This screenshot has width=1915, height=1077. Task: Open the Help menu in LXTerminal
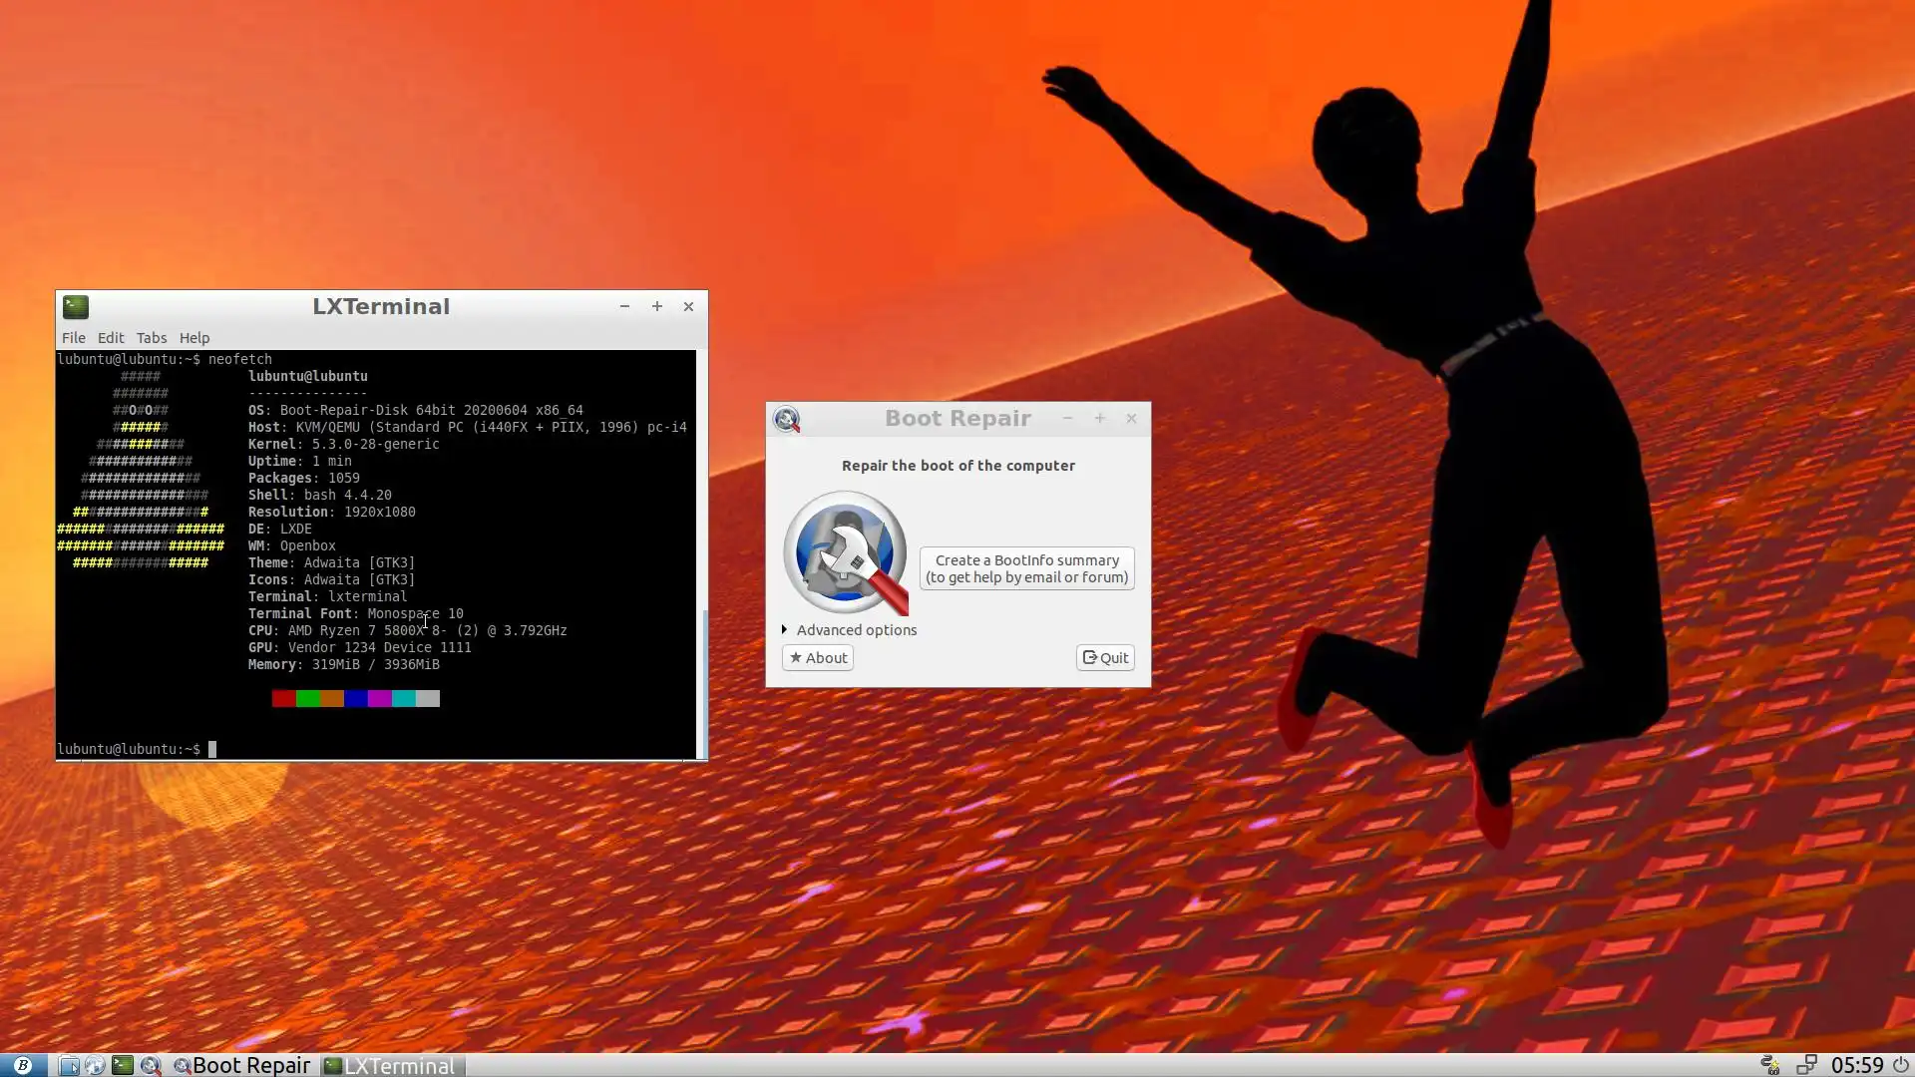pyautogui.click(x=194, y=337)
